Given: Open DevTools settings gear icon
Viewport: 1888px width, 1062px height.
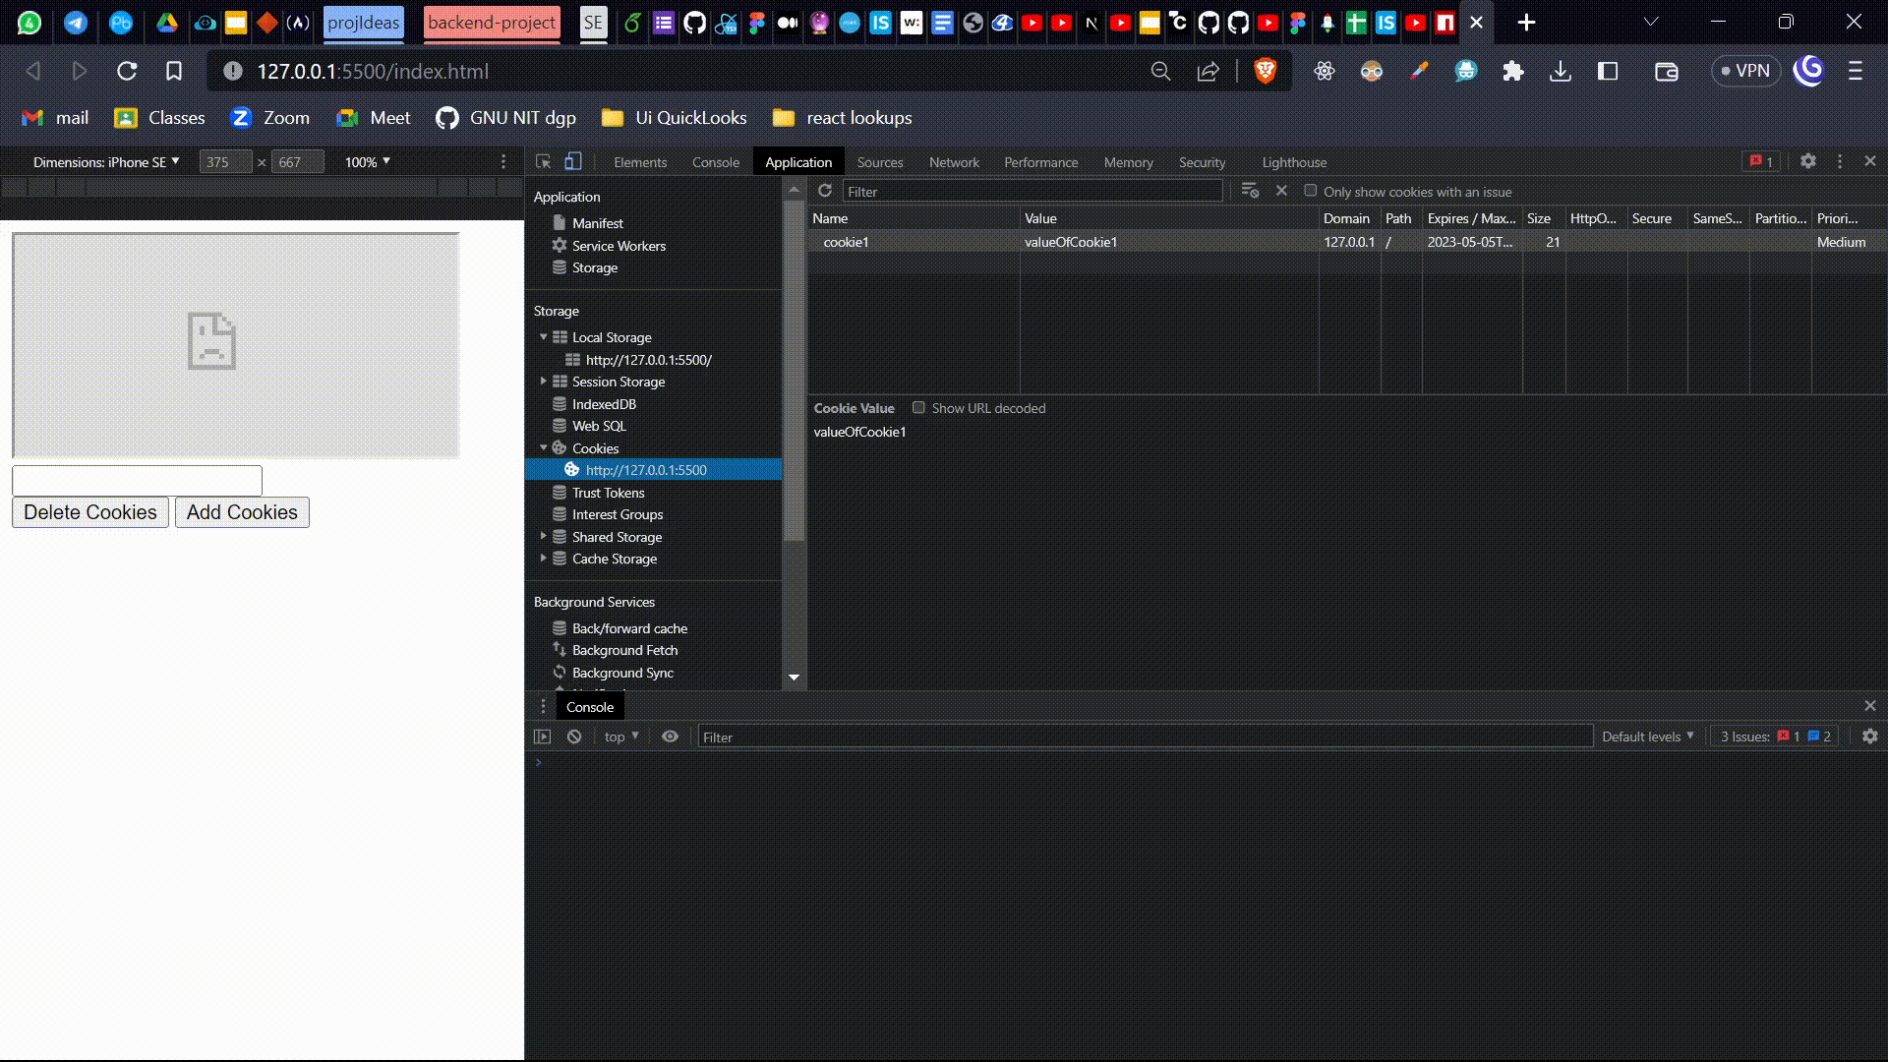Looking at the screenshot, I should (x=1806, y=162).
